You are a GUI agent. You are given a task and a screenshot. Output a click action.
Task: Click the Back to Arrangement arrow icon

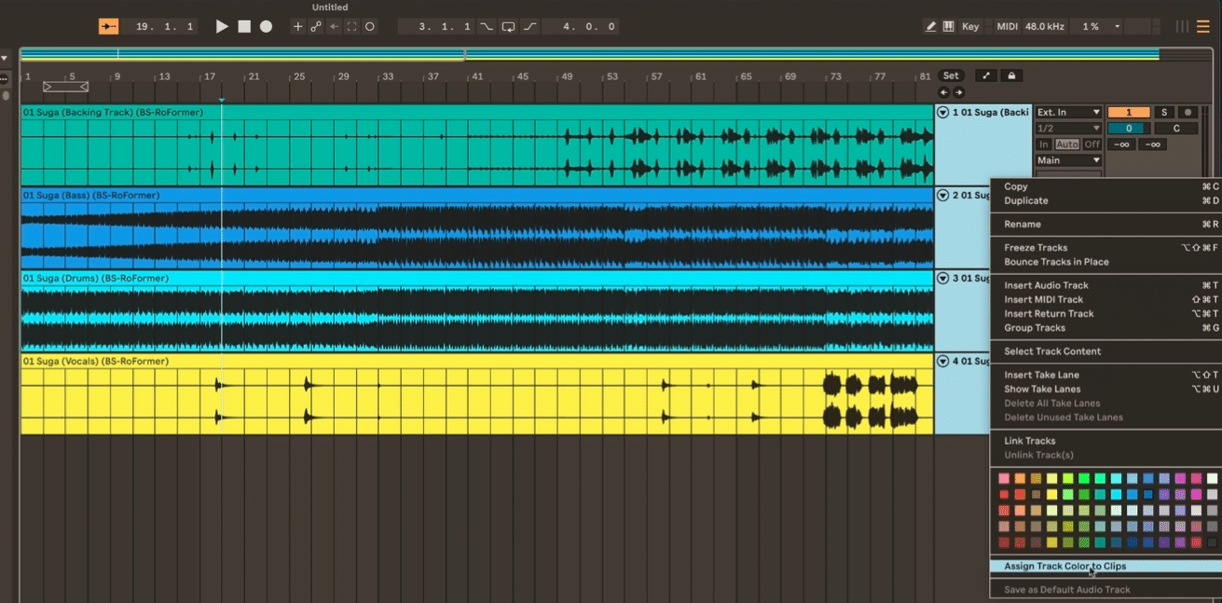pos(334,26)
